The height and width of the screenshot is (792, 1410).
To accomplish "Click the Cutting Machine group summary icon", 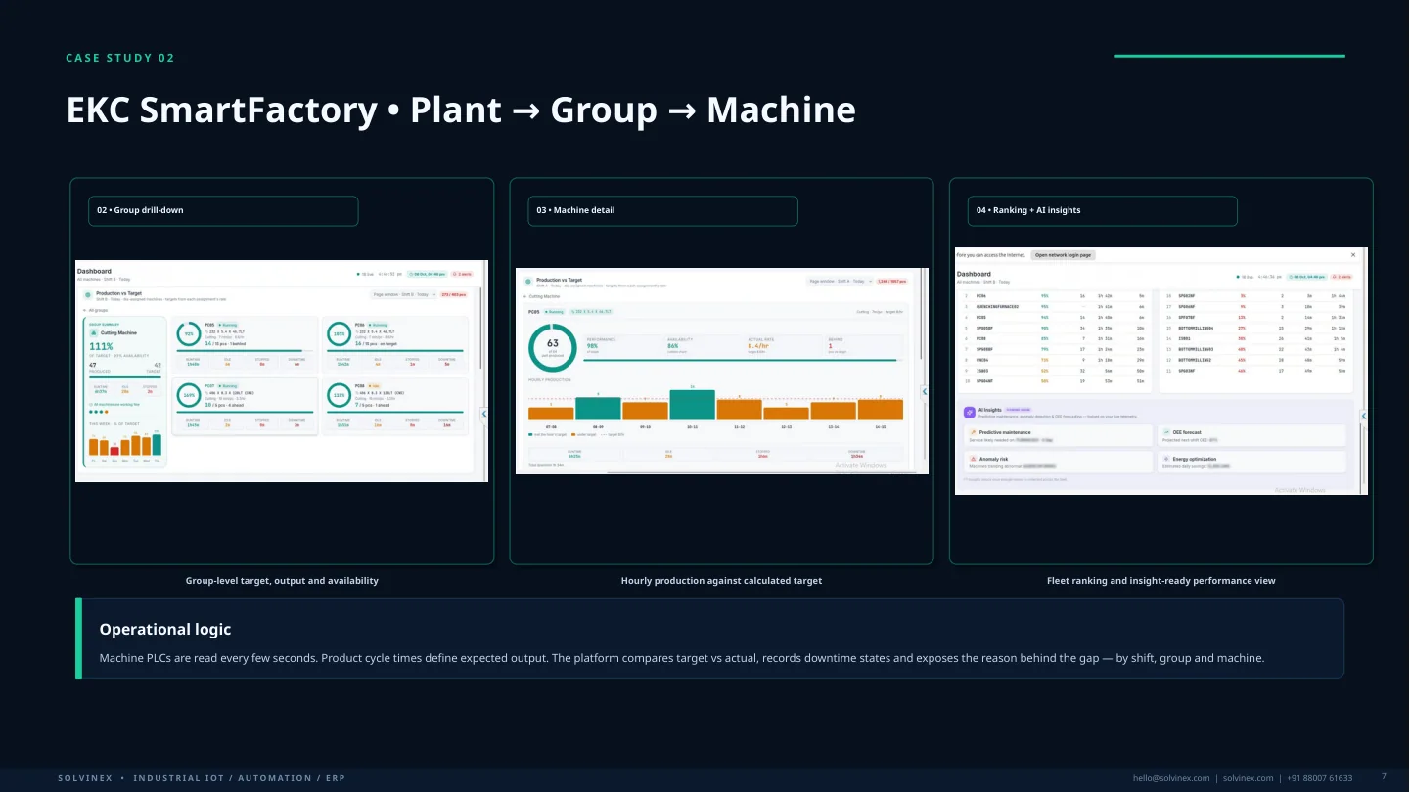I will (x=93, y=333).
